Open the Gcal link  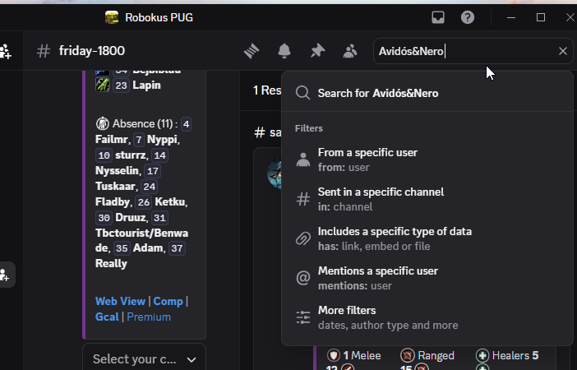tap(107, 317)
